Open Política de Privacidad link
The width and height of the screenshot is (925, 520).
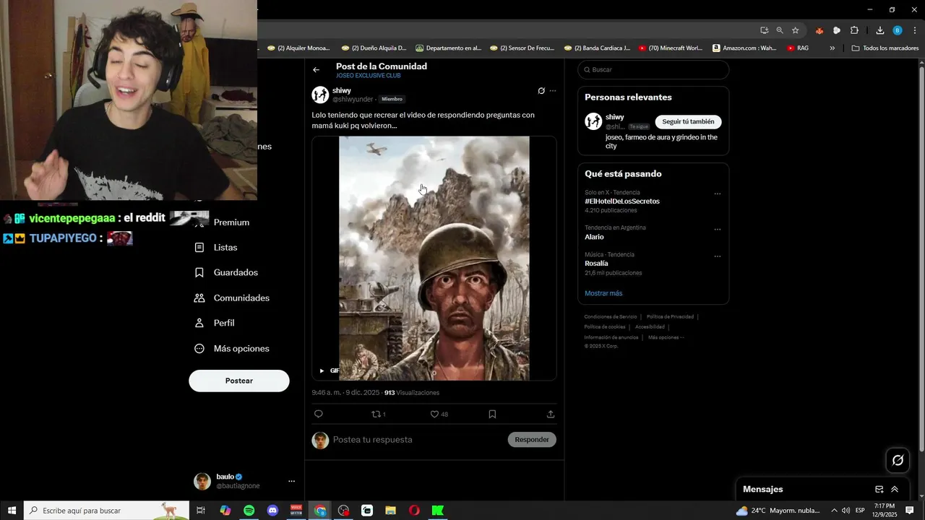point(670,316)
